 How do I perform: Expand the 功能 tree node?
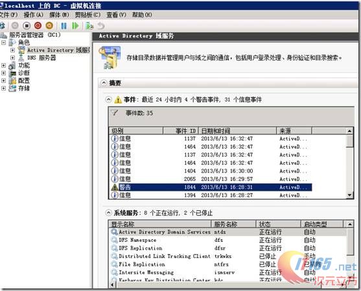[x=3, y=65]
